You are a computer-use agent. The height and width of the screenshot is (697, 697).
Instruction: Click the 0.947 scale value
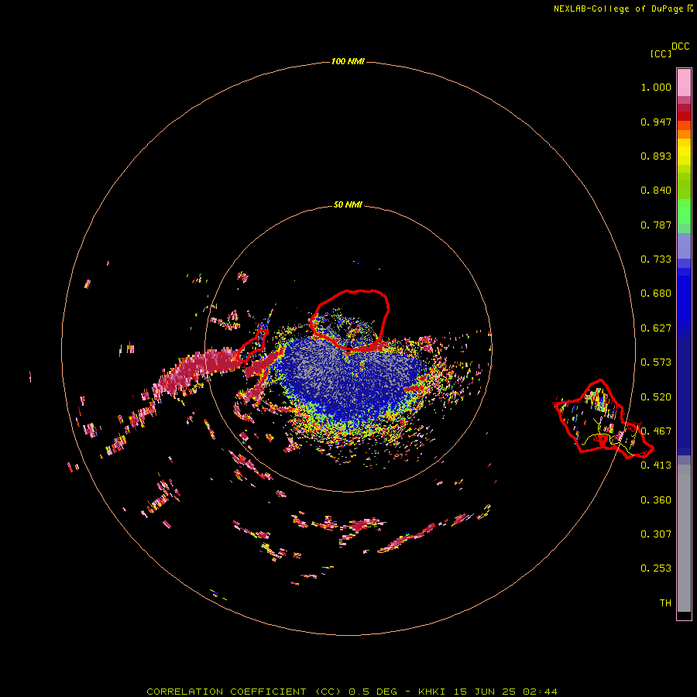click(656, 122)
